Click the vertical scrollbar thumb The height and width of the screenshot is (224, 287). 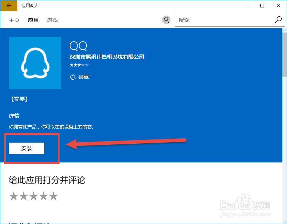tap(285, 55)
